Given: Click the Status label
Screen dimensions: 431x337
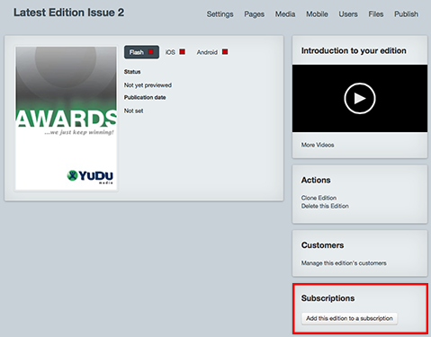Looking at the screenshot, I should coord(132,72).
